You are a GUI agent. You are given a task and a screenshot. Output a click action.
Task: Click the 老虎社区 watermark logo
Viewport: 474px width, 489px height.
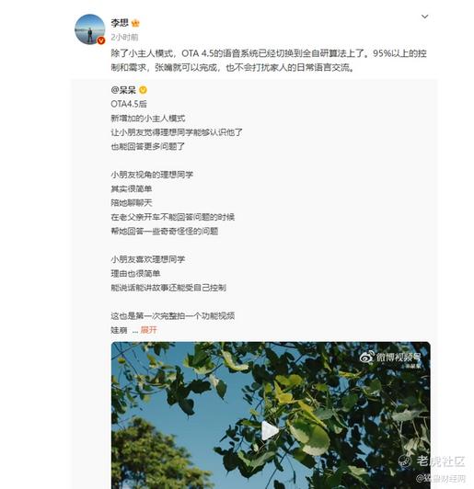click(432, 461)
